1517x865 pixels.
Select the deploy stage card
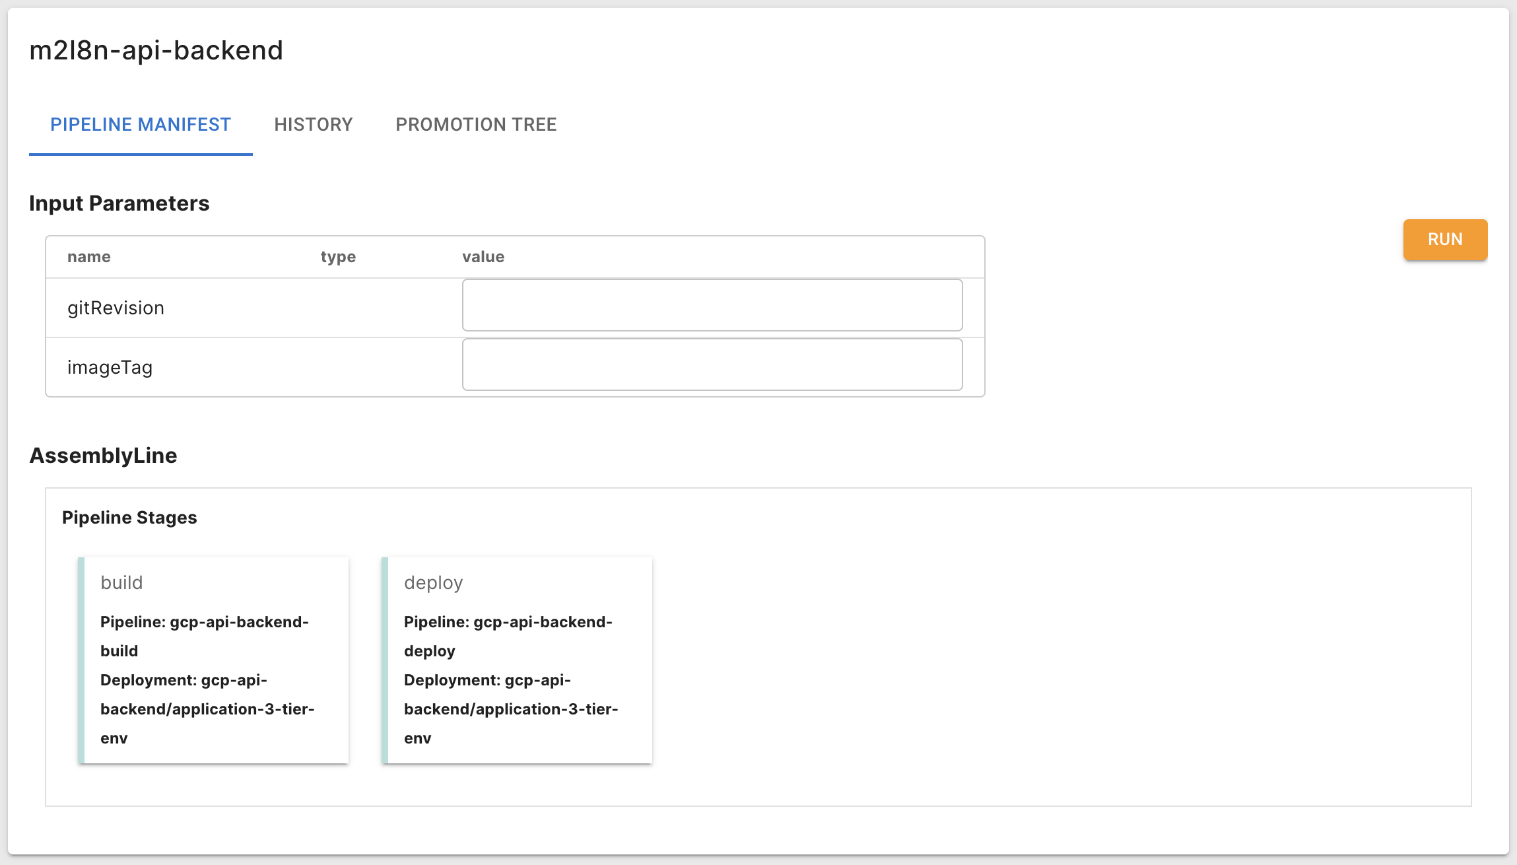(517, 660)
